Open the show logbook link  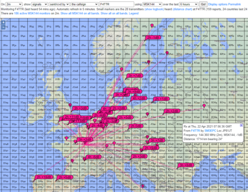point(154,9)
